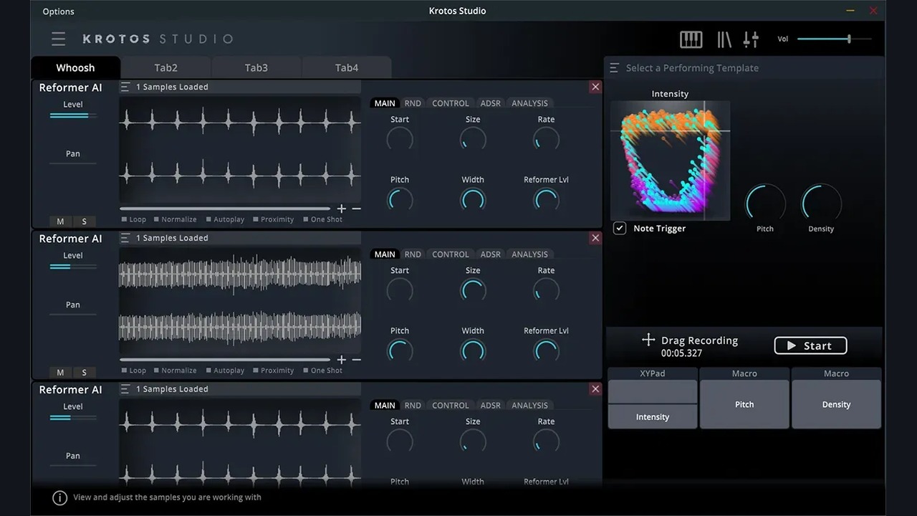
Task: Switch to Tab2
Action: tap(165, 67)
